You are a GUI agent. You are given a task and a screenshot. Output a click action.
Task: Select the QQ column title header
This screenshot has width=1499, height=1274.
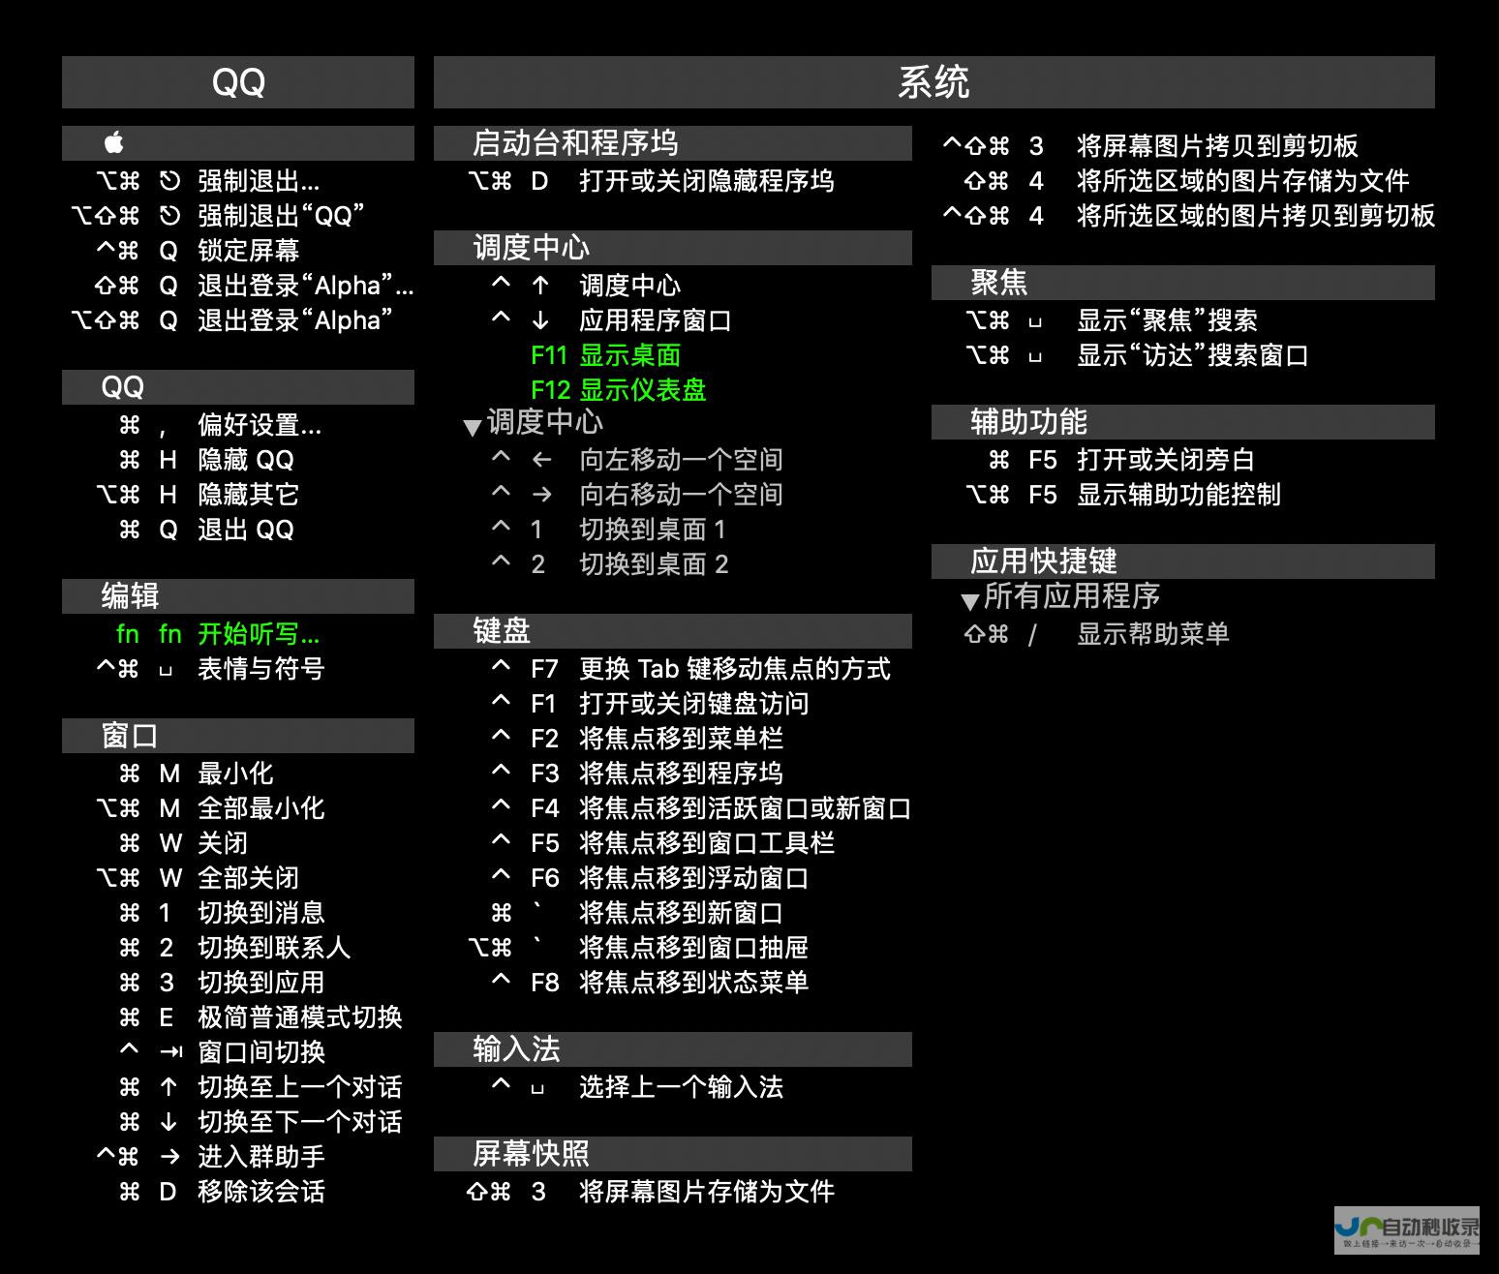[238, 82]
